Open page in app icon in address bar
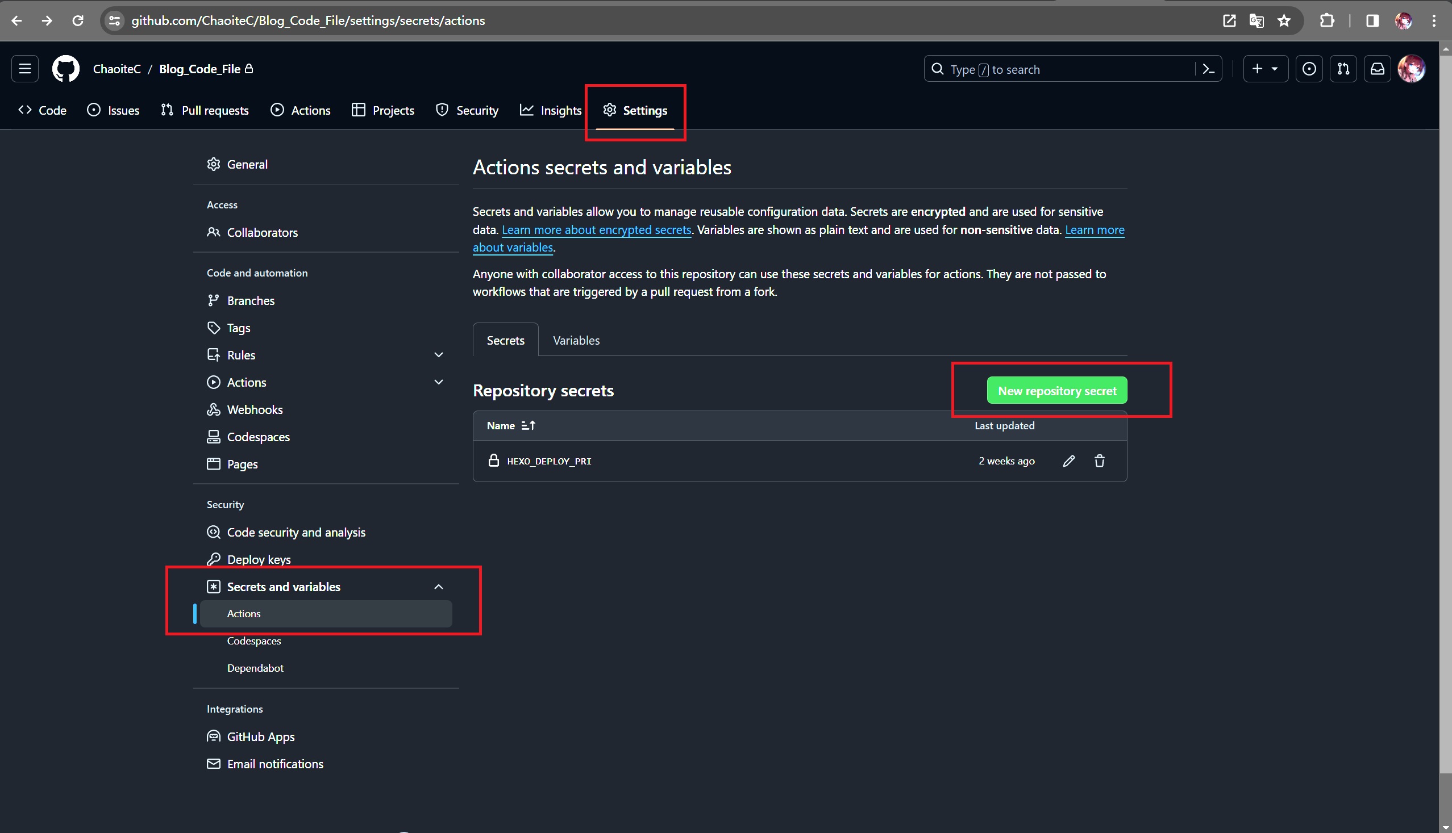The image size is (1452, 833). click(1229, 20)
